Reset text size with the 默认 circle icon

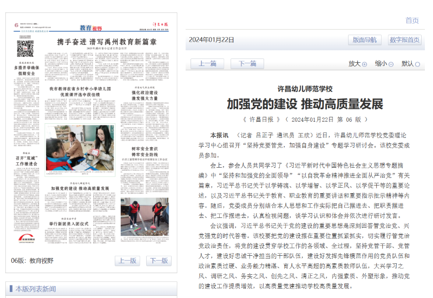click(x=417, y=64)
